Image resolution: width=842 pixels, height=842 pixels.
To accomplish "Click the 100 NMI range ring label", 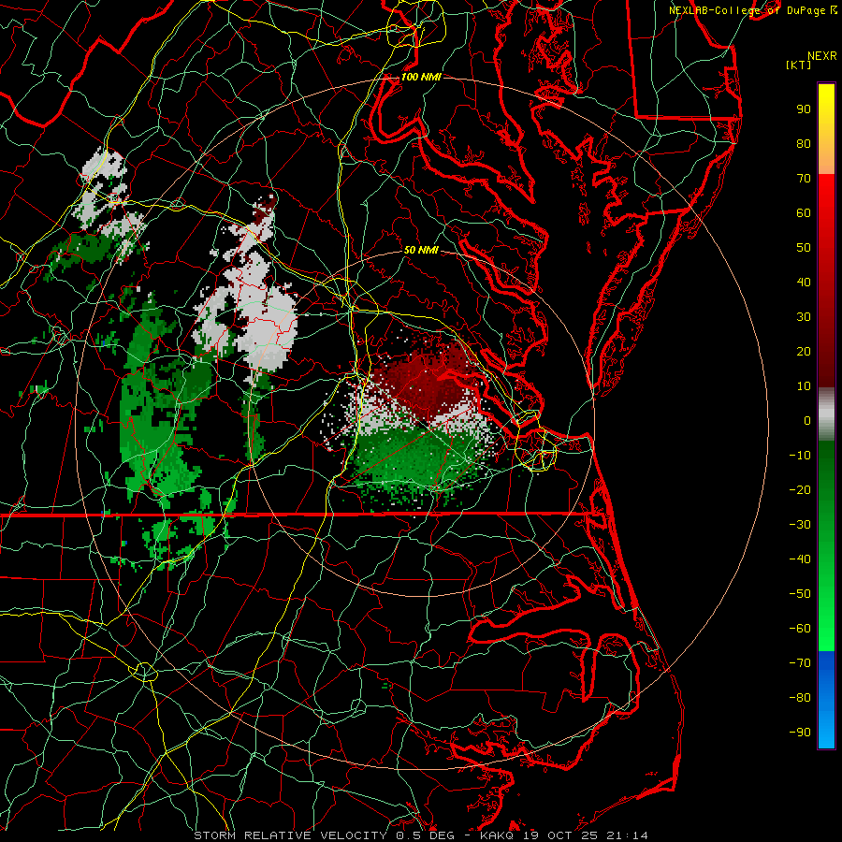I will click(x=421, y=77).
